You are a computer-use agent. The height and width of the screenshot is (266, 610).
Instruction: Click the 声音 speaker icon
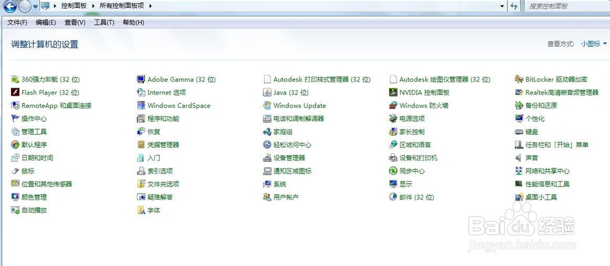(519, 158)
